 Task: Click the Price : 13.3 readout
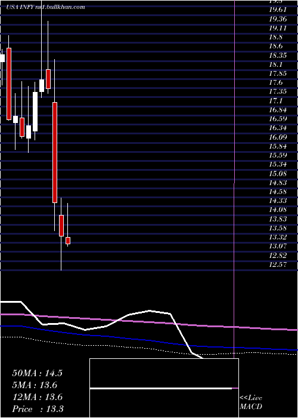(38, 409)
